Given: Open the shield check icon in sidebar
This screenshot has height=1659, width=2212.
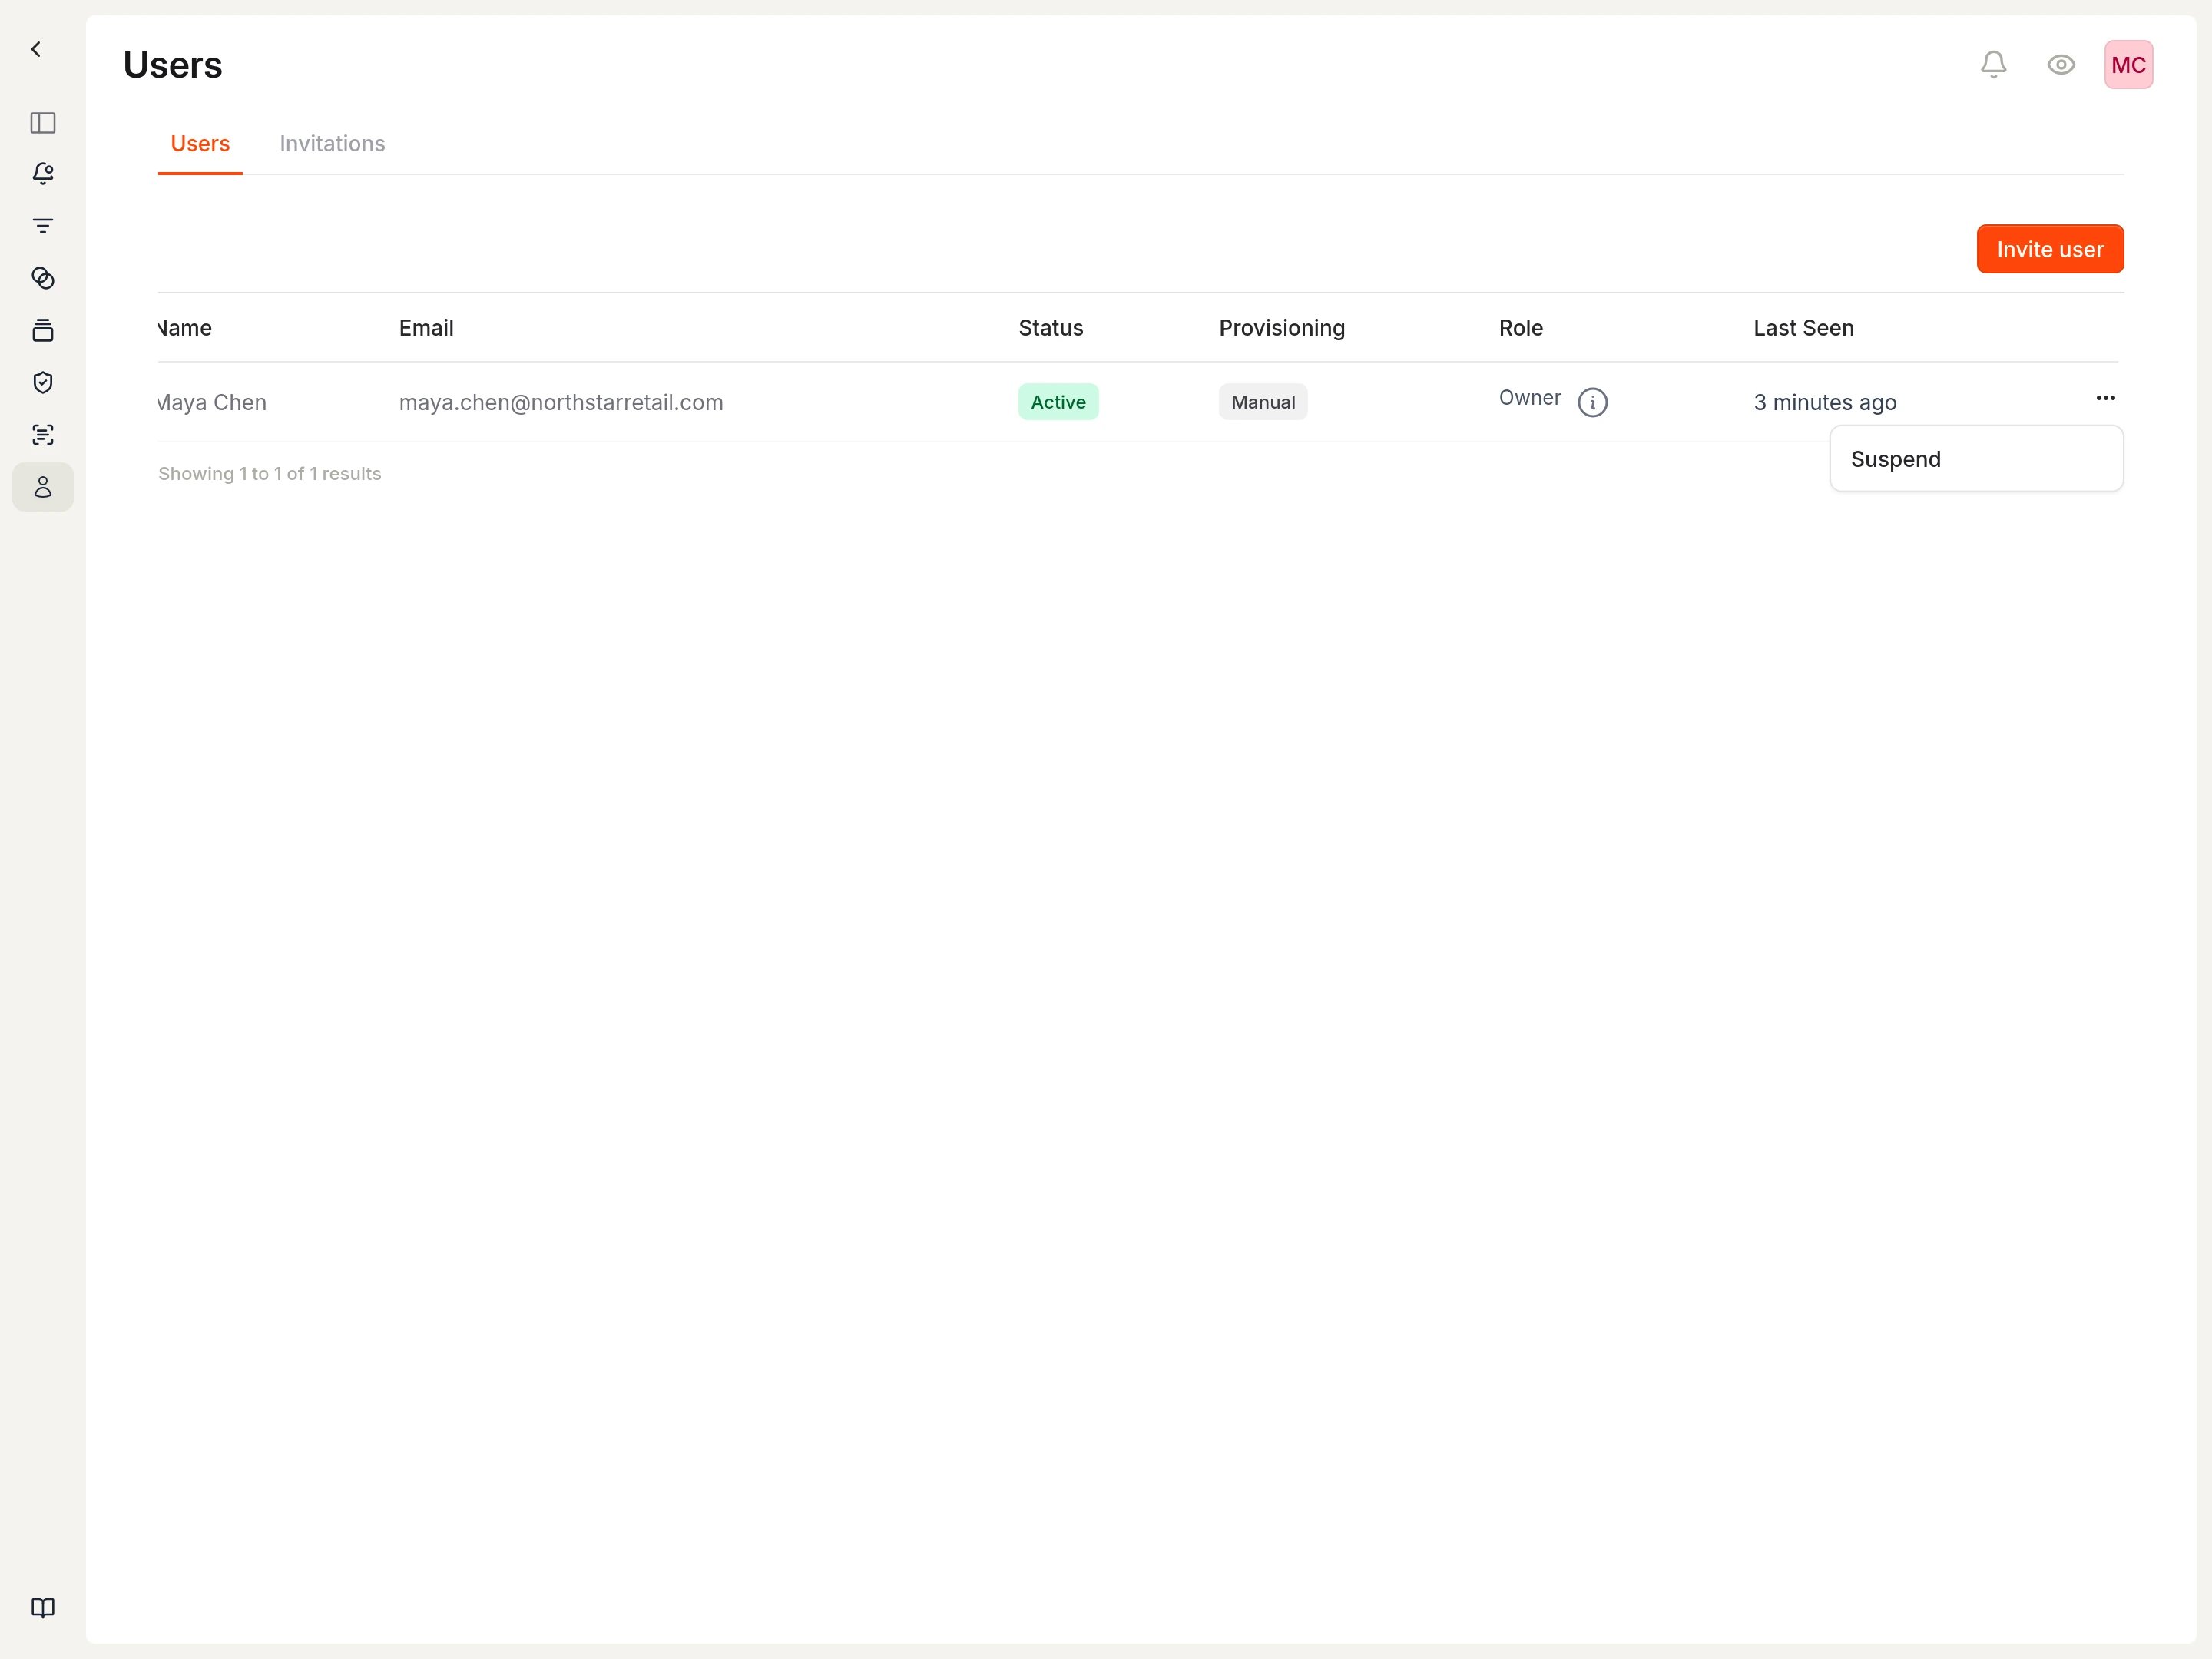Looking at the screenshot, I should 43,382.
